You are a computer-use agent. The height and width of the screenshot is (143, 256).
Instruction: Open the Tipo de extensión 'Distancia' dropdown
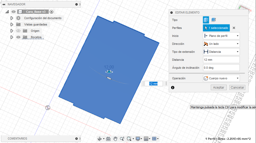pyautogui.click(x=221, y=52)
